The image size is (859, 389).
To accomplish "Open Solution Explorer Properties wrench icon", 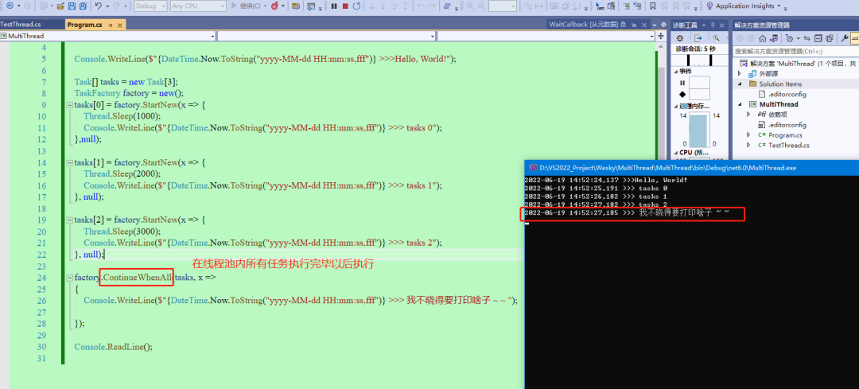I will pos(844,38).
